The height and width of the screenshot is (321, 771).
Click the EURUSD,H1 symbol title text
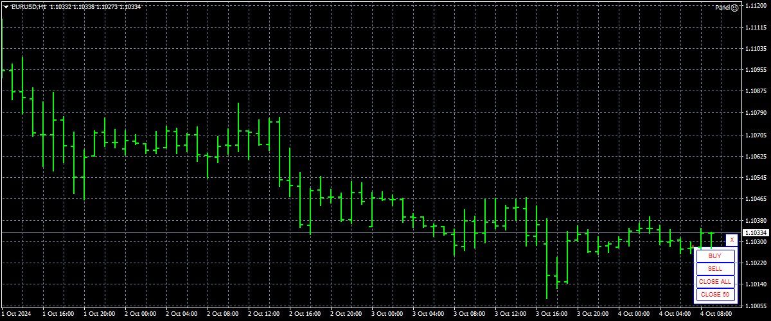28,6
